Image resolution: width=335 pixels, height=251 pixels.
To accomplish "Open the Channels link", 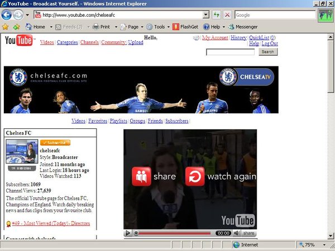I will 89,42.
